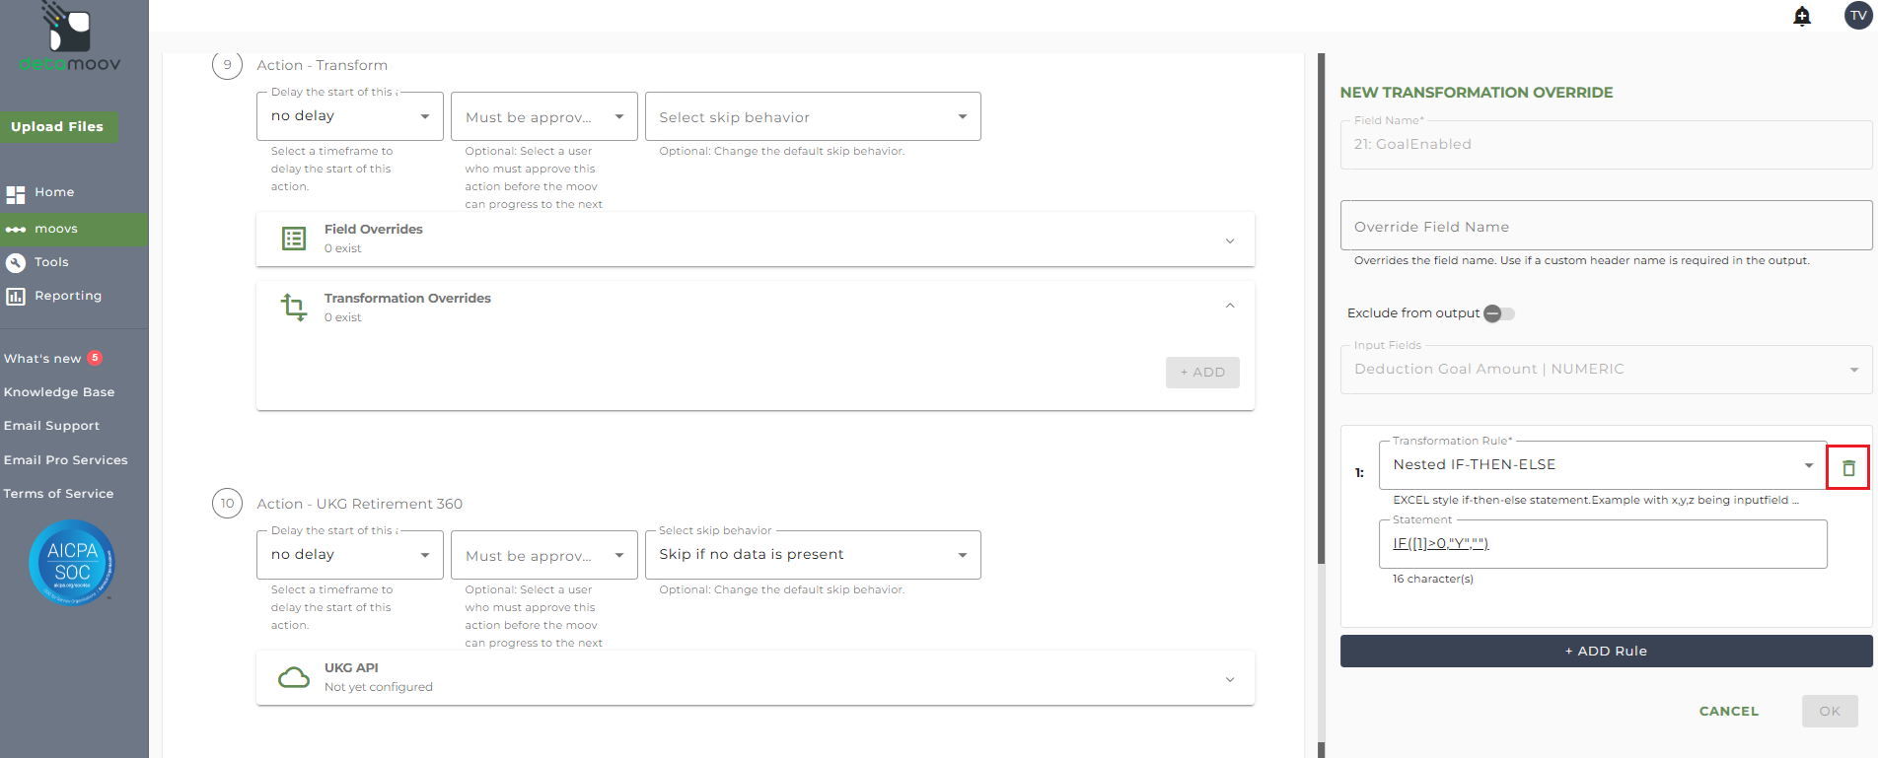Click the Transformation Overrides crop icon
This screenshot has height=758, width=1878.
[x=294, y=307]
